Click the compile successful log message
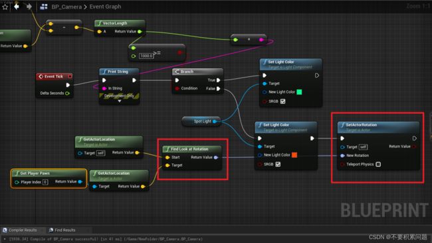Image resolution: width=432 pixels, height=243 pixels. (x=106, y=239)
